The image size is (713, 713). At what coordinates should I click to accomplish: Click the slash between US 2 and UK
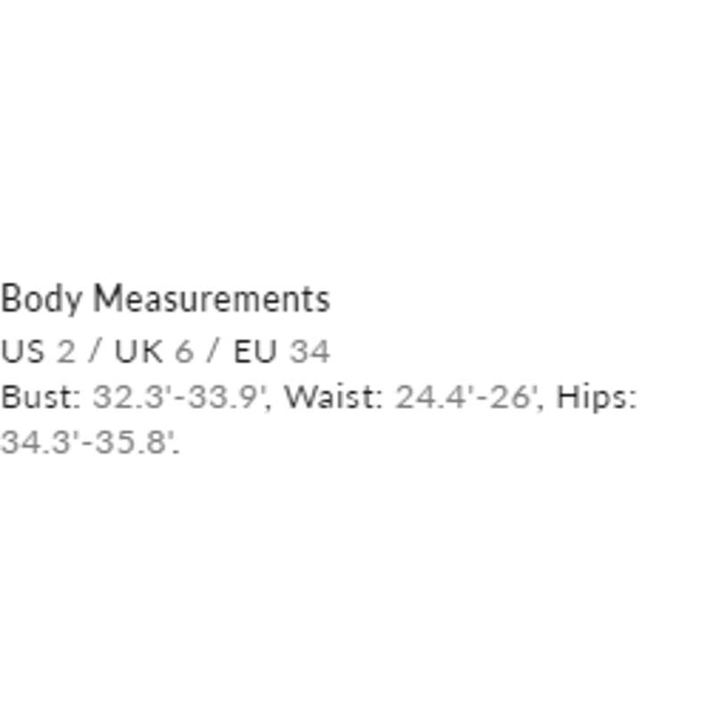pos(95,352)
